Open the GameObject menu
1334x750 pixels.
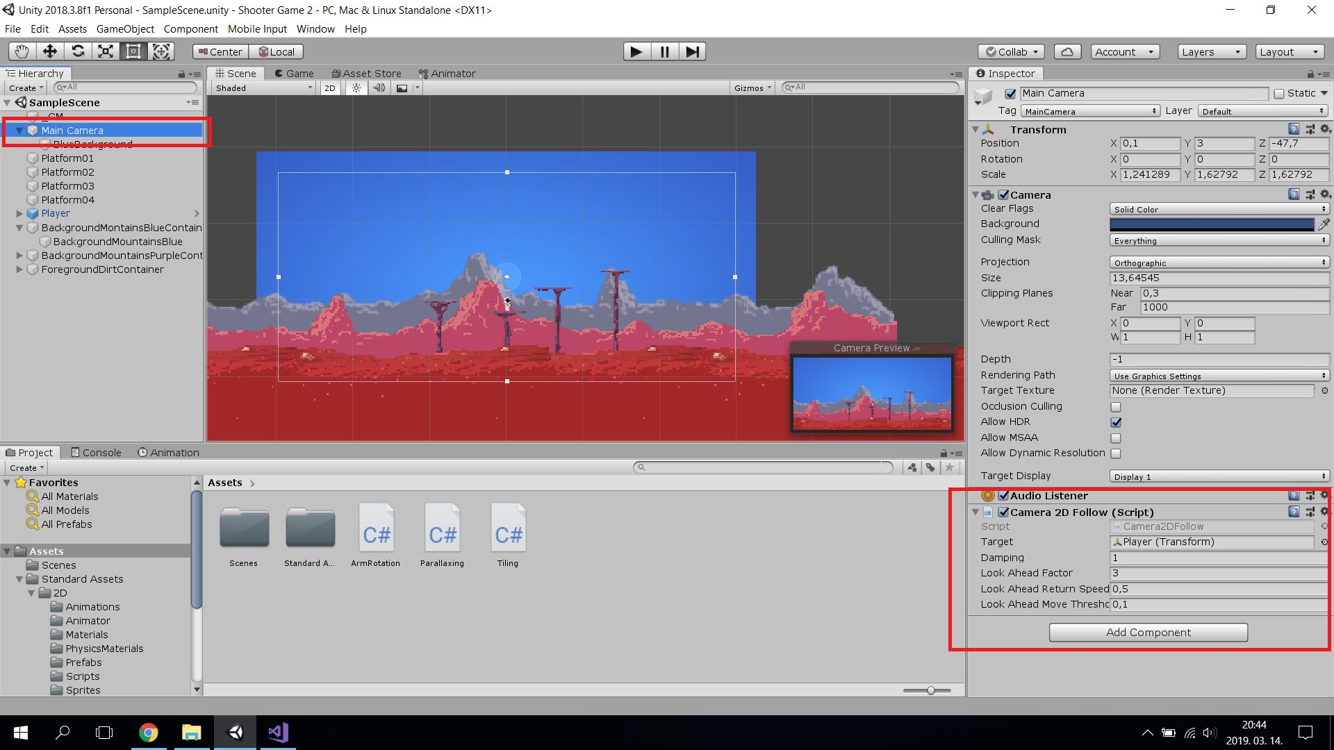click(125, 29)
